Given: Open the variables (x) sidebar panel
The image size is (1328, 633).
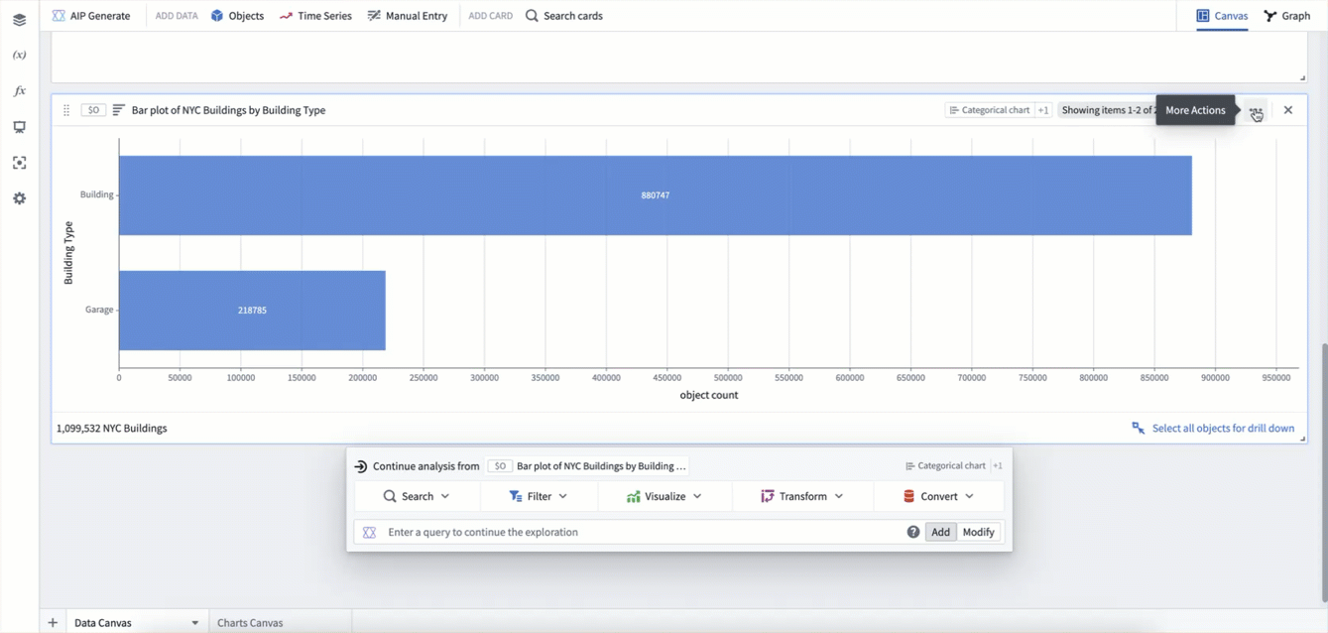Looking at the screenshot, I should point(19,56).
